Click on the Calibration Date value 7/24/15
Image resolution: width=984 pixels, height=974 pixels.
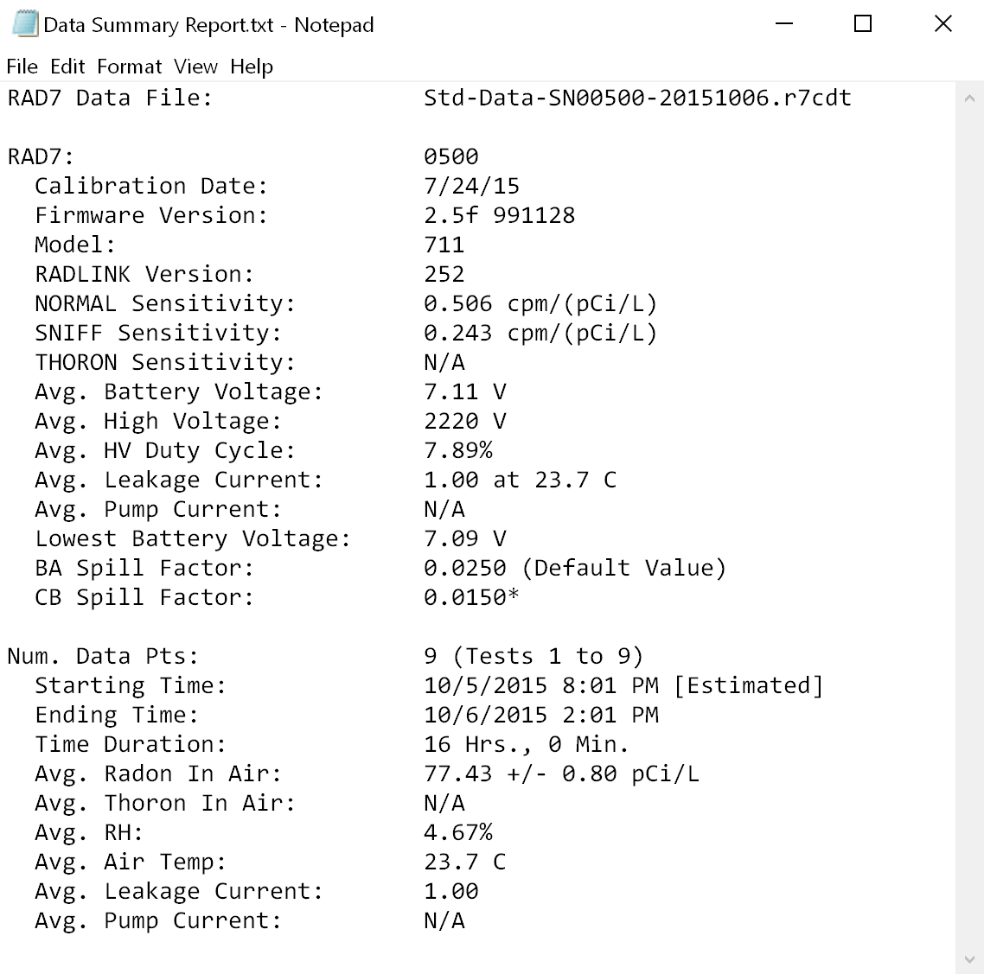coord(471,187)
